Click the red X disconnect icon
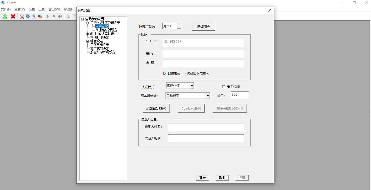 13,16
